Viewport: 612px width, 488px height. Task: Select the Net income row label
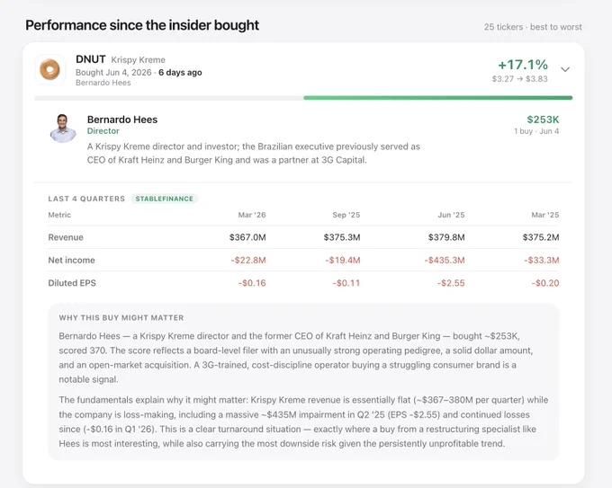coord(71,261)
